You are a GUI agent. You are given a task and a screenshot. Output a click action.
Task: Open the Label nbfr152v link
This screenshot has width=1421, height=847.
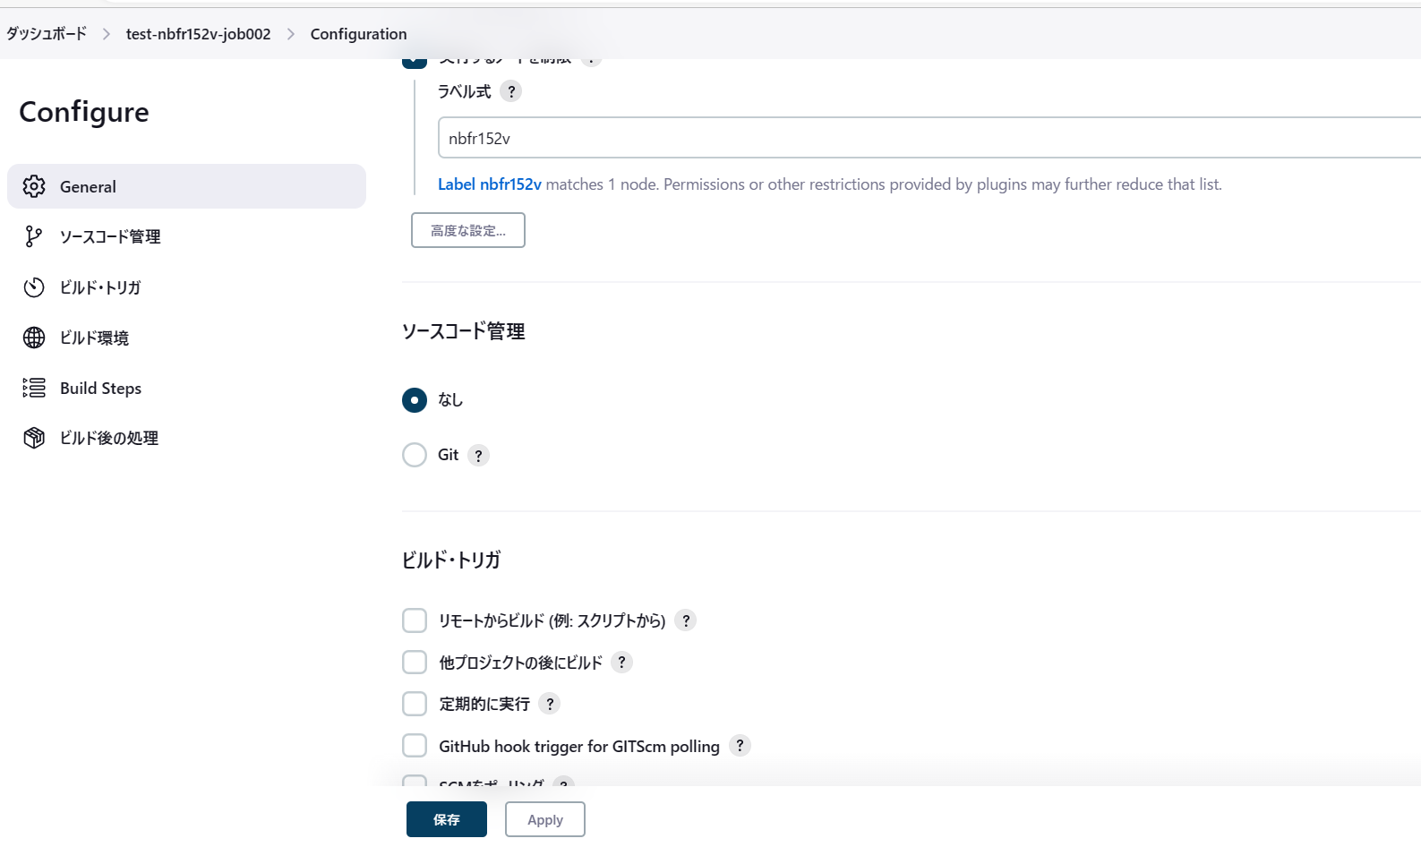tap(490, 184)
